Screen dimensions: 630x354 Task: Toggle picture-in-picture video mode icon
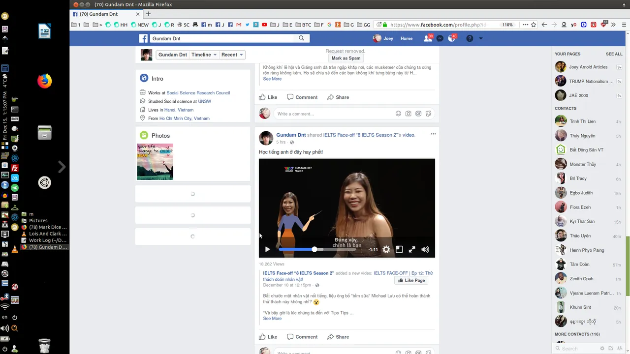point(399,249)
